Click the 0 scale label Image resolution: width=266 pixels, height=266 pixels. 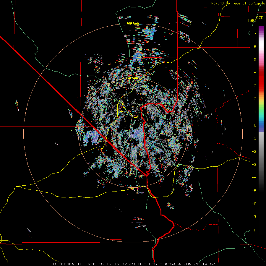pos(255,125)
